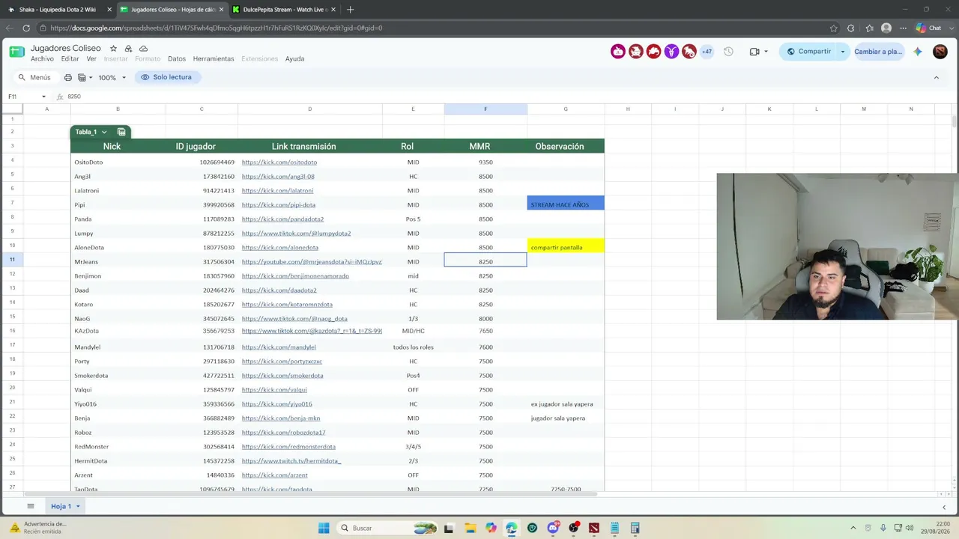Image resolution: width=959 pixels, height=539 pixels.
Task: Star the Jugadores Coliseo document
Action: (113, 49)
